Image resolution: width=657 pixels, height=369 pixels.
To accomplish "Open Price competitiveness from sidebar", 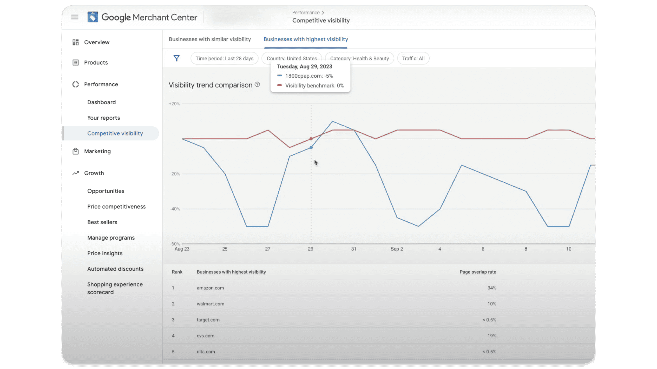I will coord(116,206).
